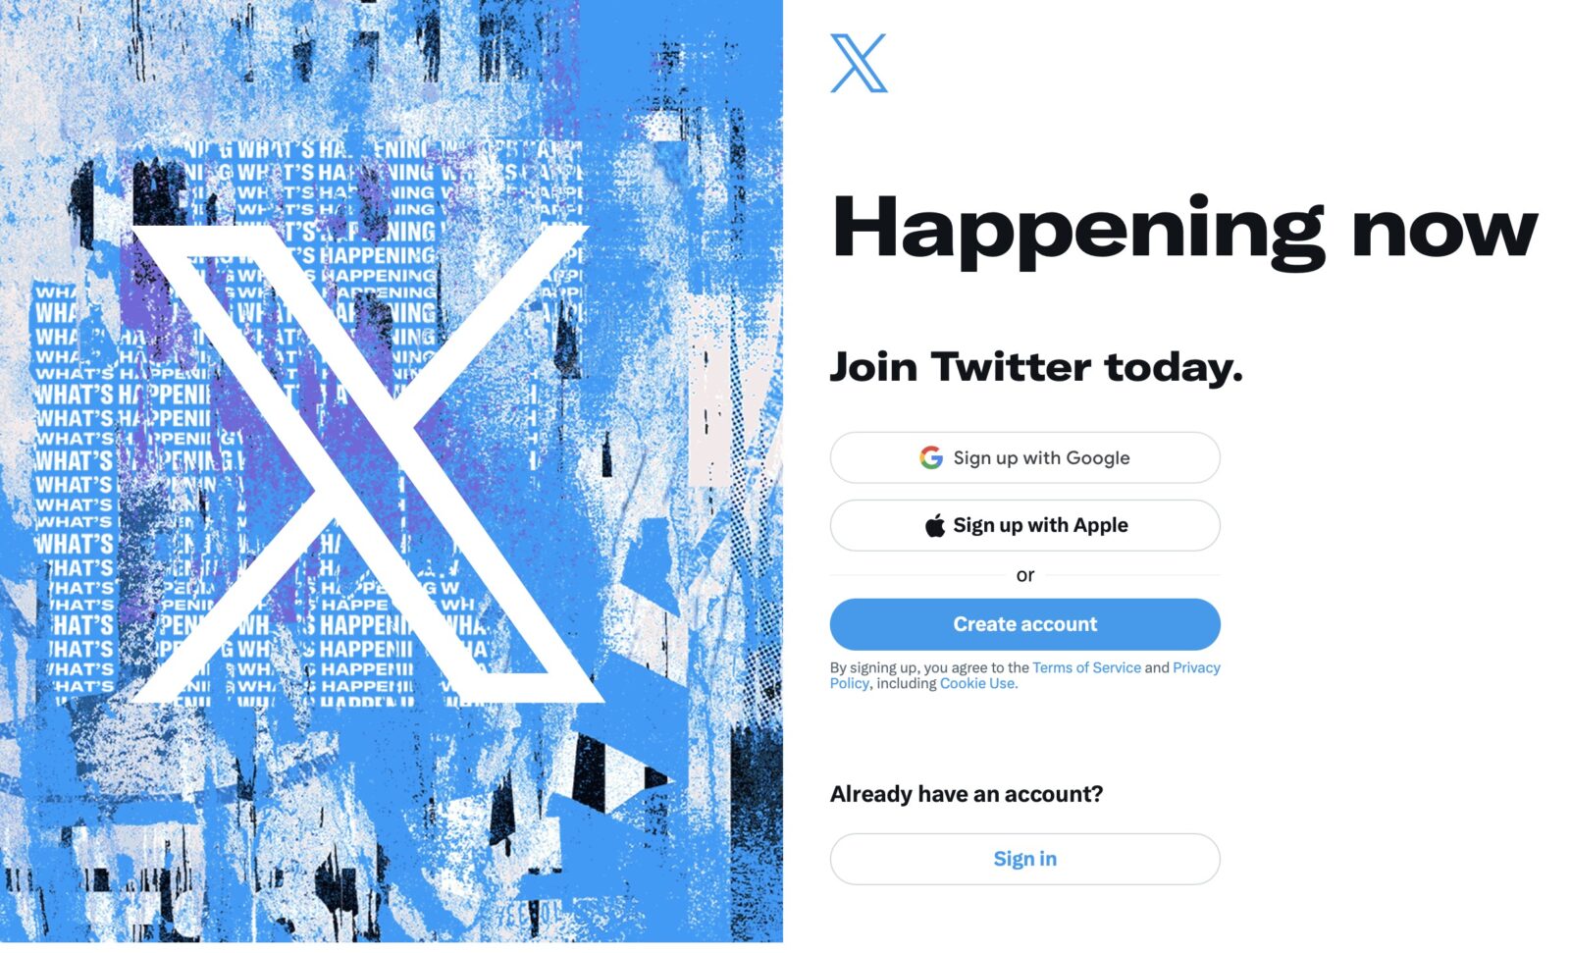Click the black Apple logo icon
This screenshot has height=953, width=1570.
pyautogui.click(x=935, y=526)
